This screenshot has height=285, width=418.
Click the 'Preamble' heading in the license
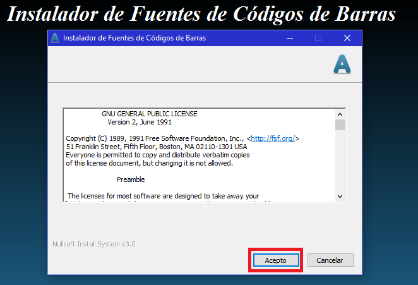tap(131, 179)
